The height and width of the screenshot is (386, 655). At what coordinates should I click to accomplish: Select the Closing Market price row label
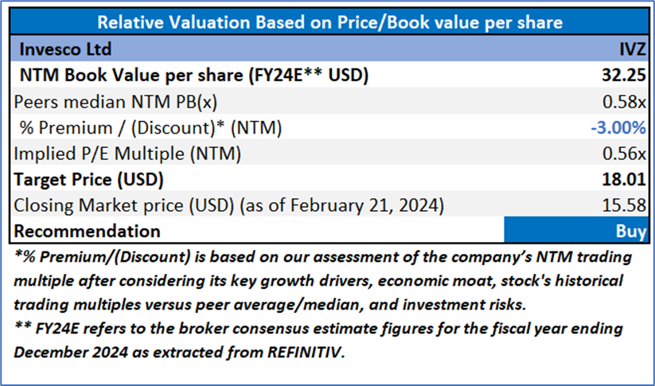tap(228, 205)
